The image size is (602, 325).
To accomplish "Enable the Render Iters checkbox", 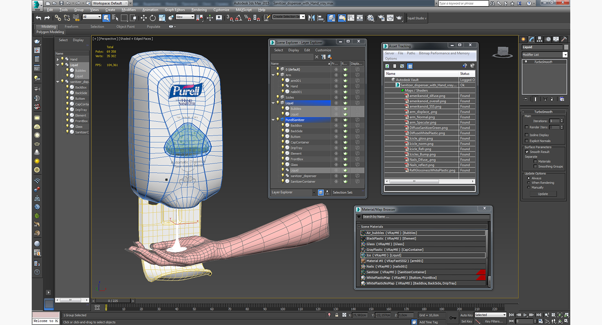I will [x=527, y=127].
